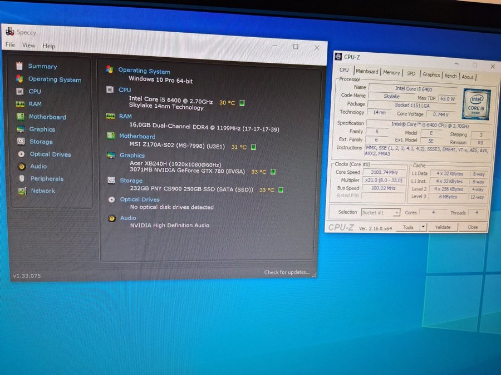The height and width of the screenshot is (375, 501).
Task: Select the Operating System flag icon in sidebar
Action: click(20, 78)
